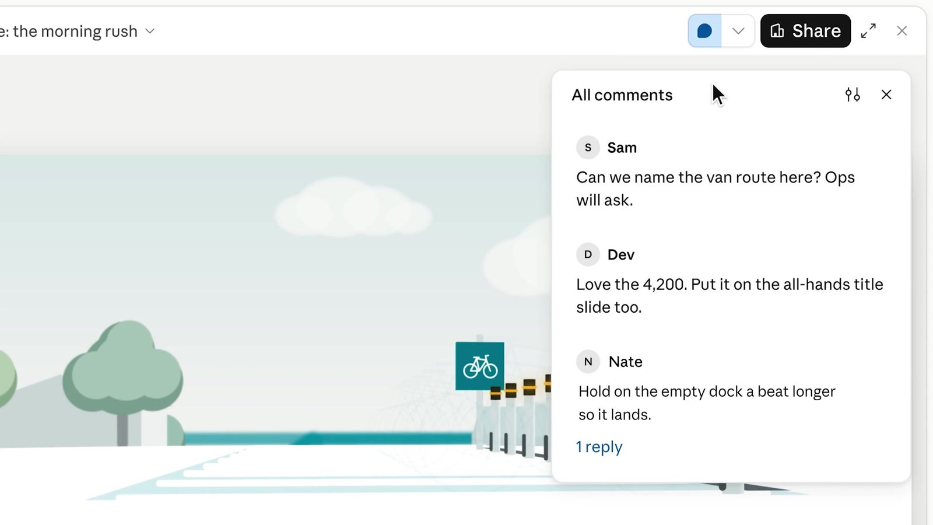Screen dimensions: 933x525
Task: Click Nate's avatar
Action: [x=588, y=362]
